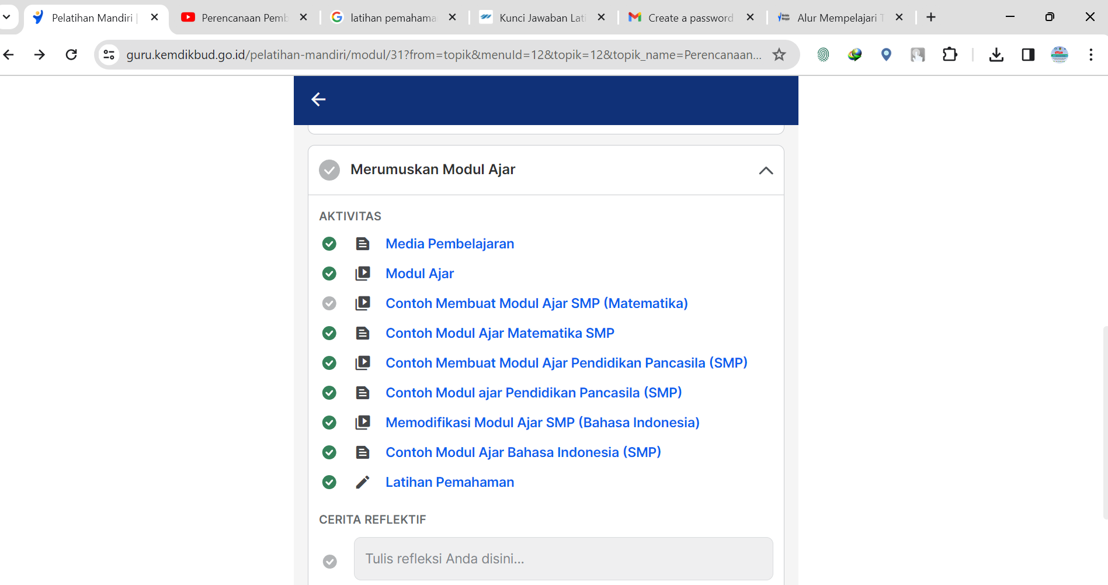Screen dimensions: 1108x585
Task: Open the Chrome three-dot menu
Action: click(1090, 55)
